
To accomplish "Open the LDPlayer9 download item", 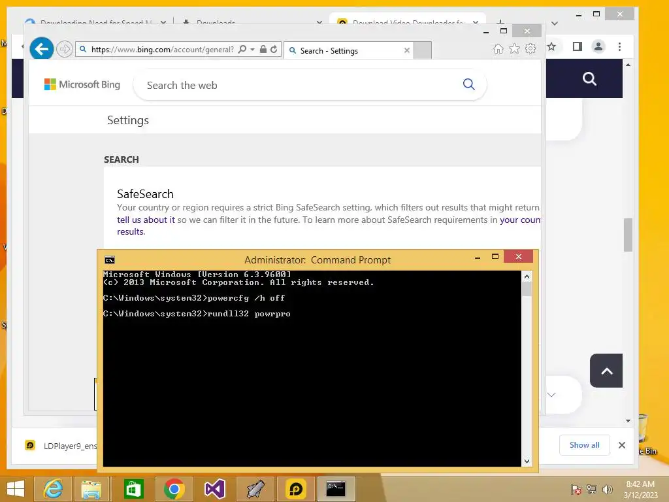I will point(61,446).
